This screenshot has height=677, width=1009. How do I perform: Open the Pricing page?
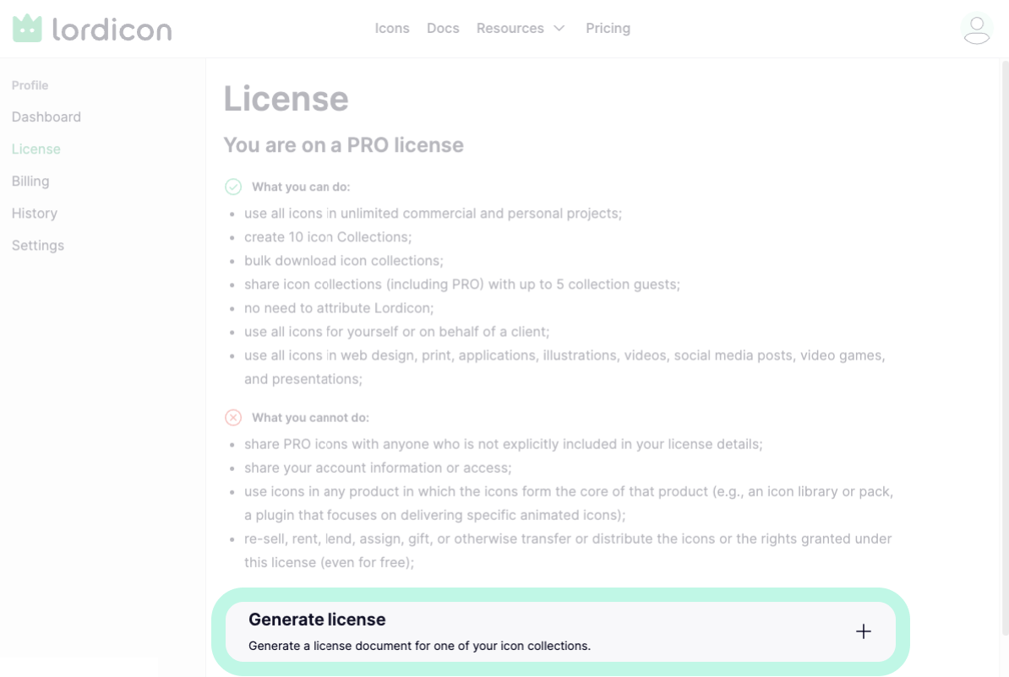coord(608,29)
